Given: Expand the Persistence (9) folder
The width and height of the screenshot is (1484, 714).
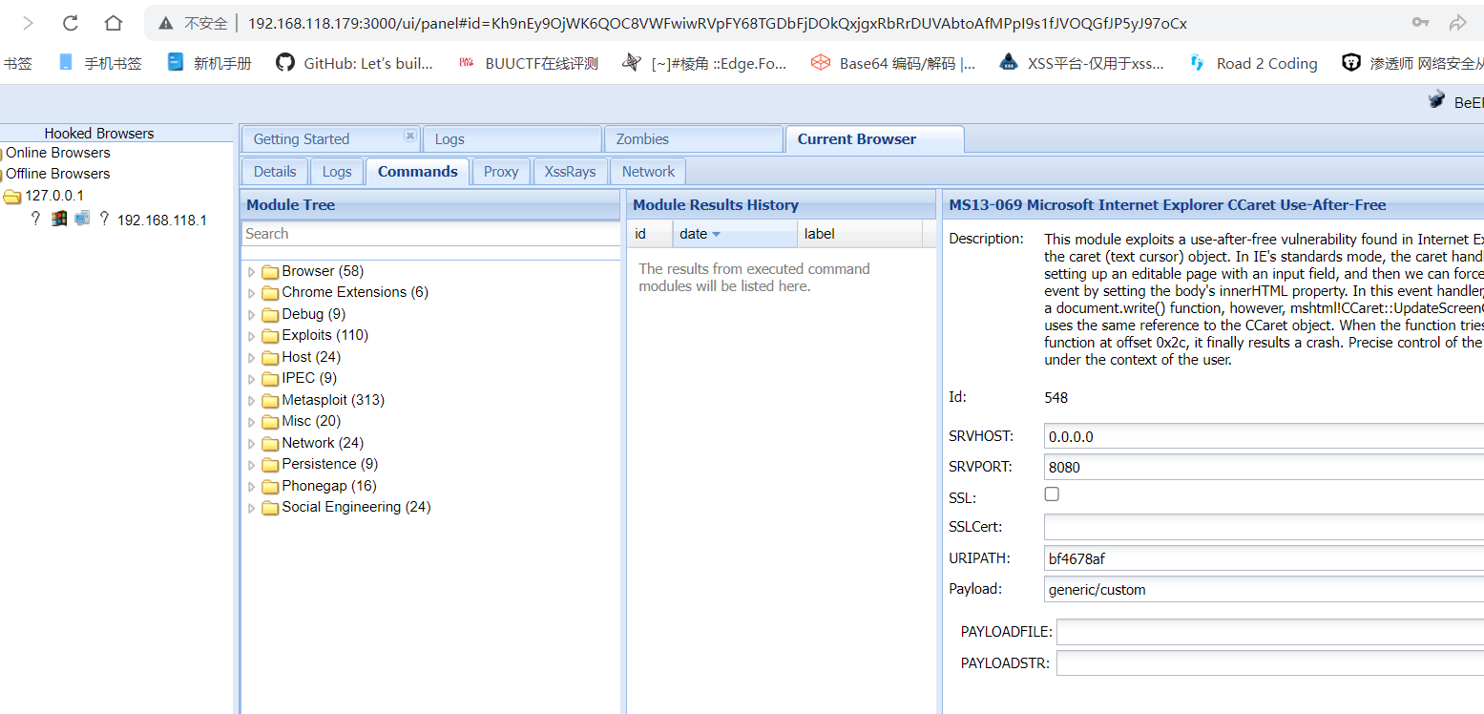Looking at the screenshot, I should coord(252,465).
